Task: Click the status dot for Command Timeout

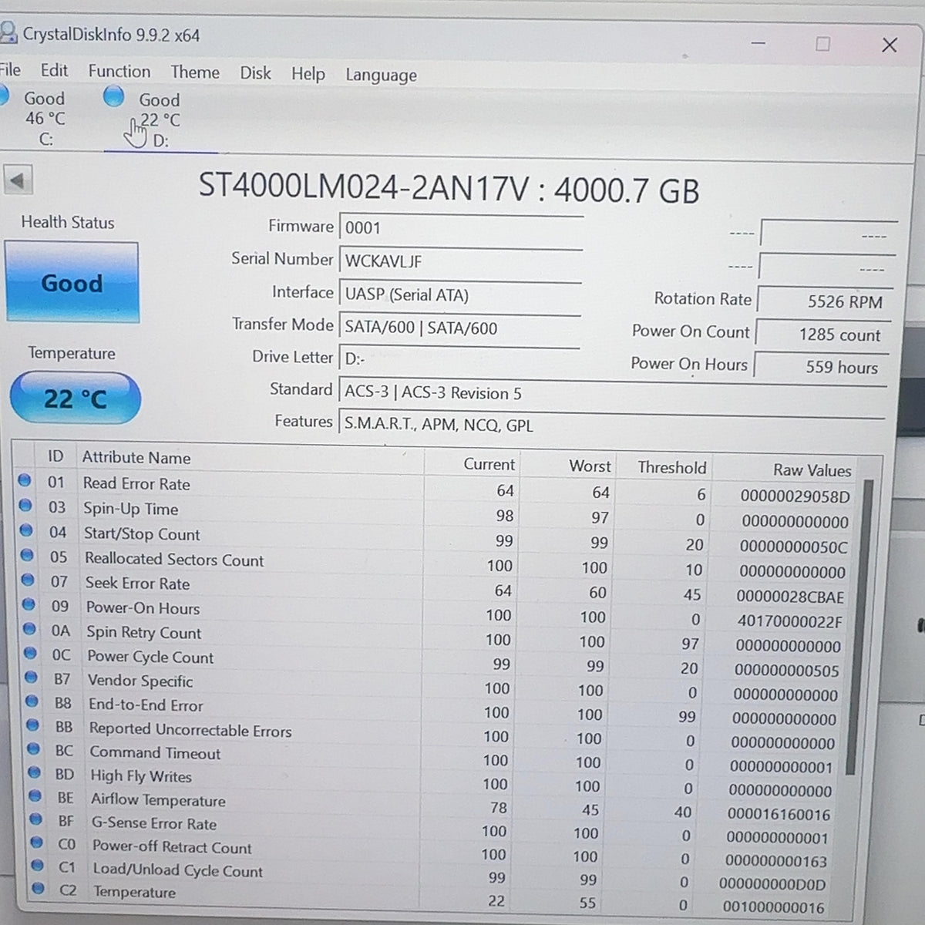Action: coord(33,748)
